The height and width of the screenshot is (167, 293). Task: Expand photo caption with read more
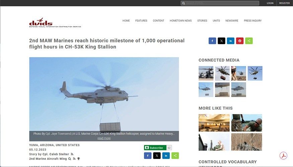104,138
